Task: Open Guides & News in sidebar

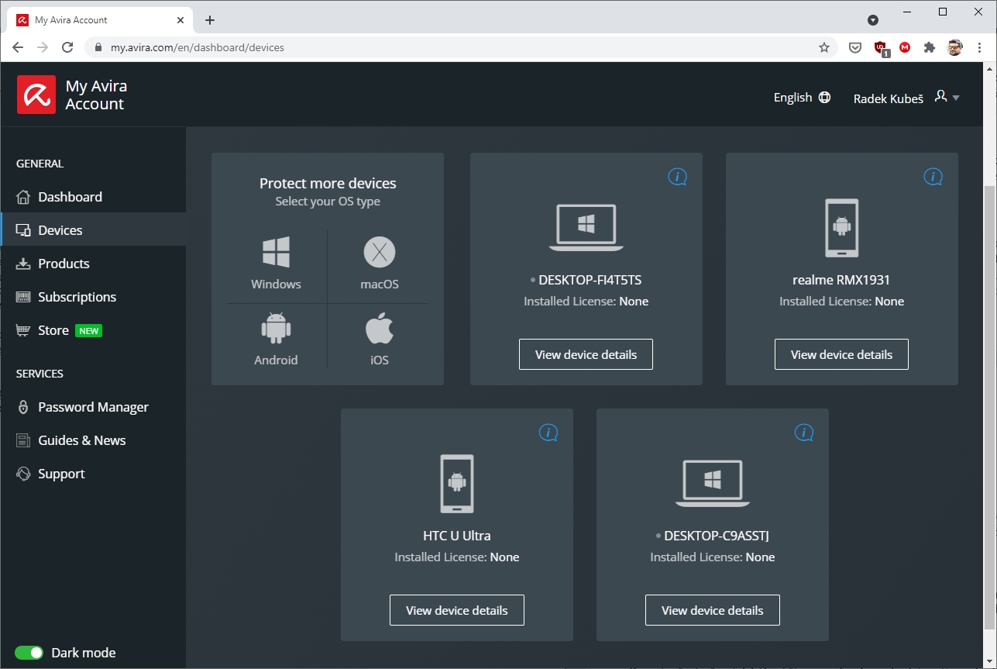Action: coord(93,440)
